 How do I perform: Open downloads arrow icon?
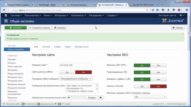[168, 10]
